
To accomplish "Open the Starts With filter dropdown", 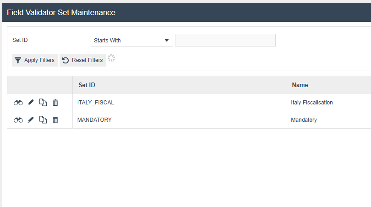I will (132, 40).
